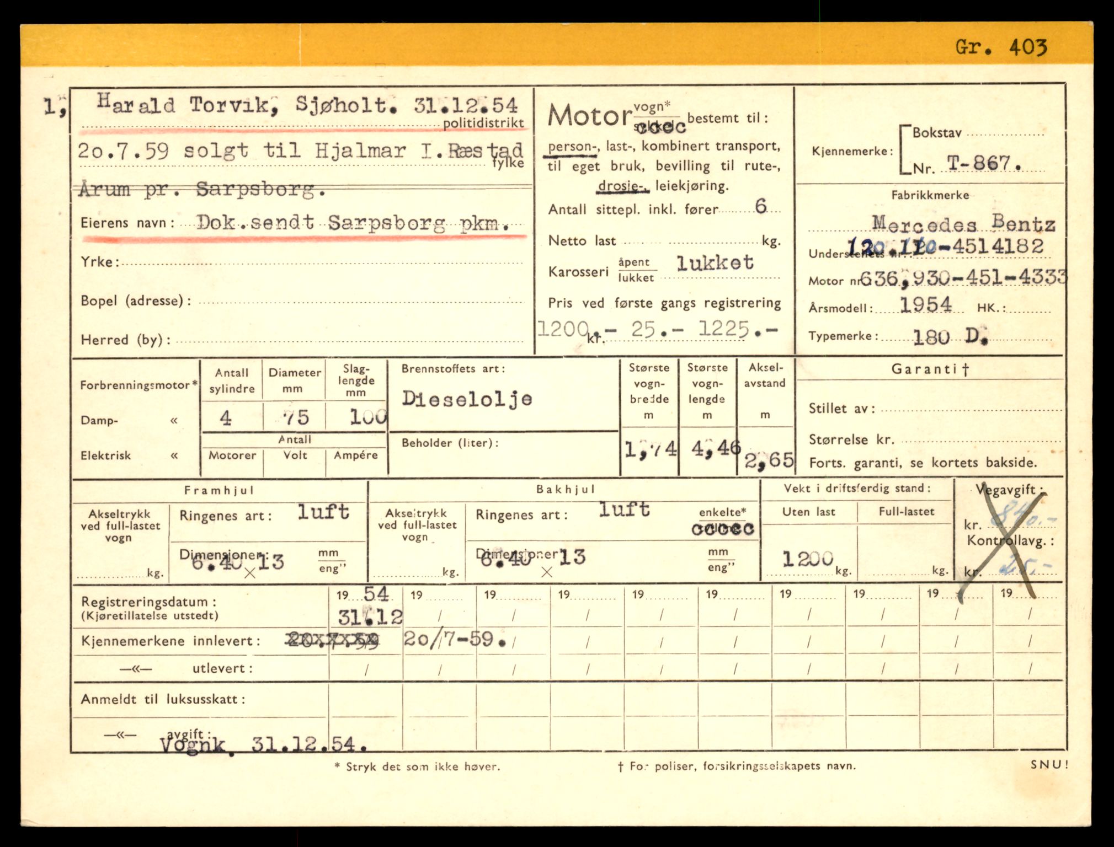Viewport: 1114px width, 847px height.
Task: Click cylinder diameter value '75'
Action: point(296,417)
